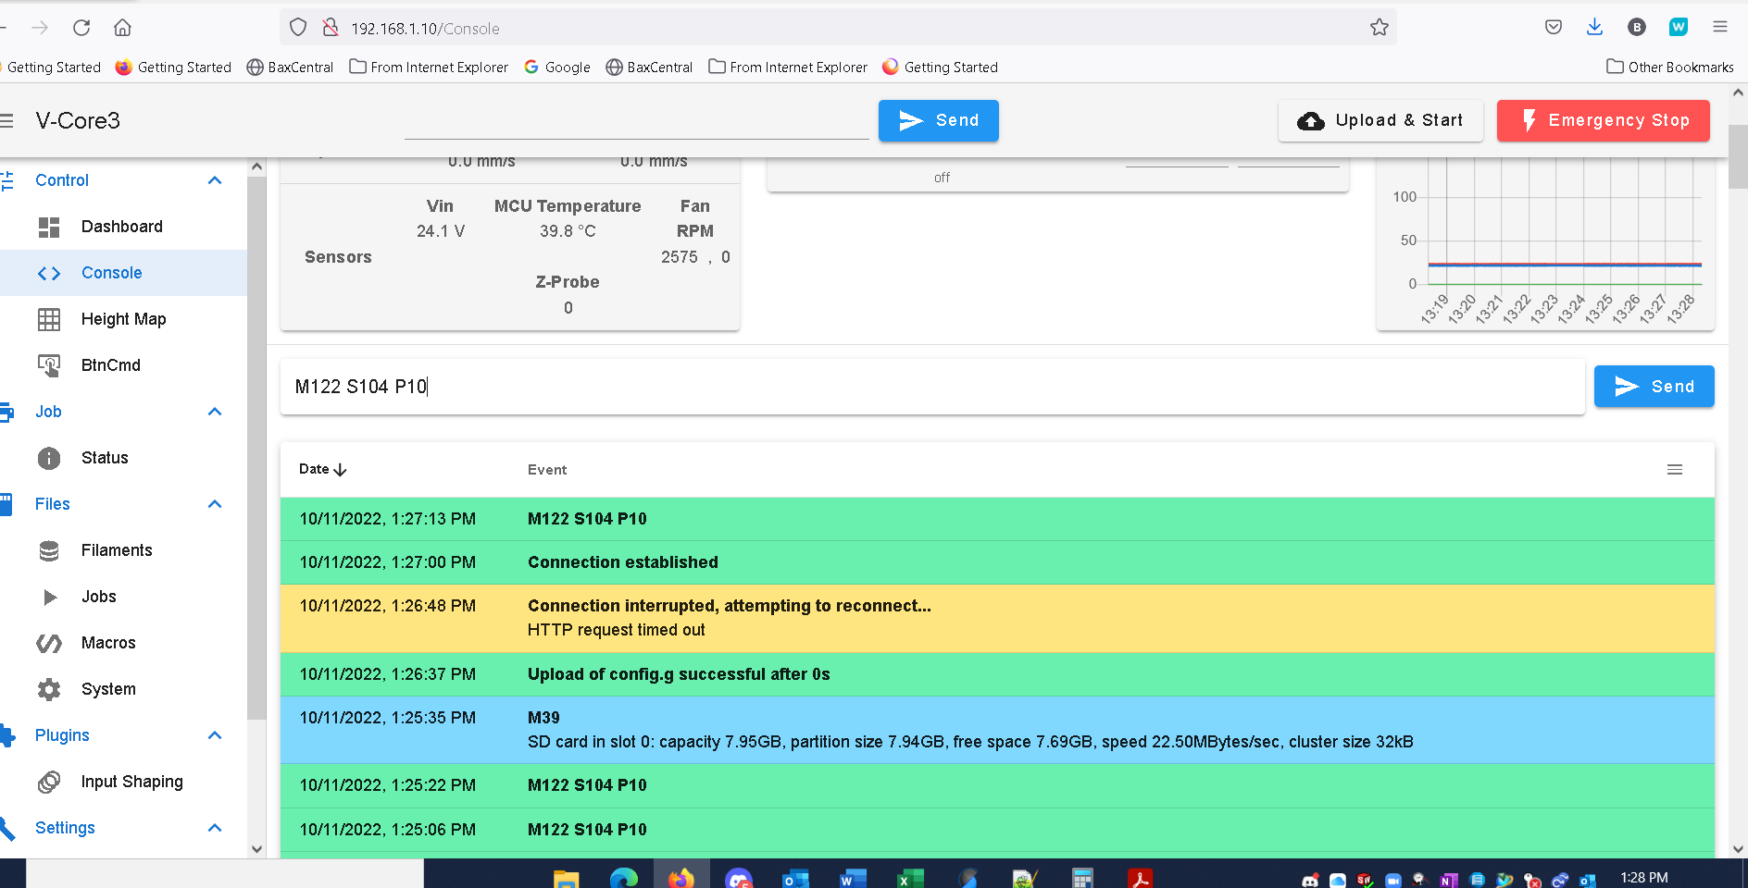
Task: Click the Jobs play arrow icon
Action: 50,597
